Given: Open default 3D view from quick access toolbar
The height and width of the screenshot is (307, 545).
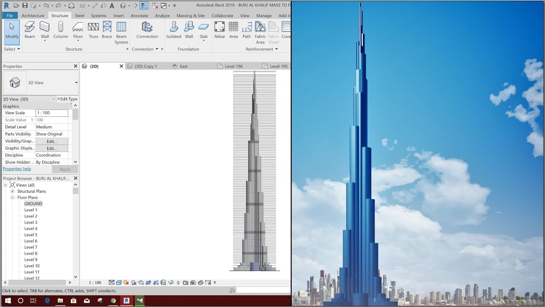Looking at the screenshot, I should 123,6.
